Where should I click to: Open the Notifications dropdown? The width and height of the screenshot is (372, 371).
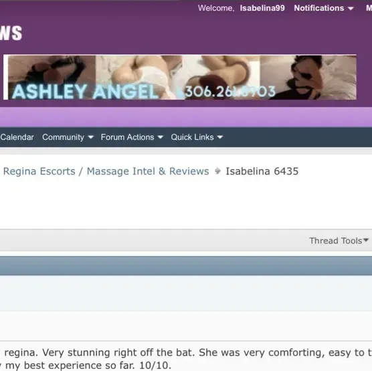[x=324, y=8]
